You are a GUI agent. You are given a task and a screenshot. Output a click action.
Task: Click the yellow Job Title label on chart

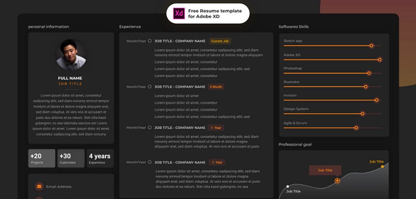click(x=377, y=161)
